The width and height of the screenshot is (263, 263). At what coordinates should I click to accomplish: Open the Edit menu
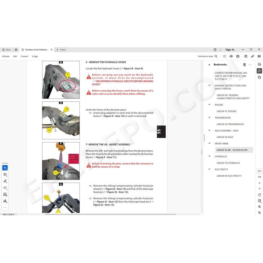coord(15,56)
